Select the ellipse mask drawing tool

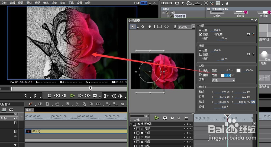[167, 27]
